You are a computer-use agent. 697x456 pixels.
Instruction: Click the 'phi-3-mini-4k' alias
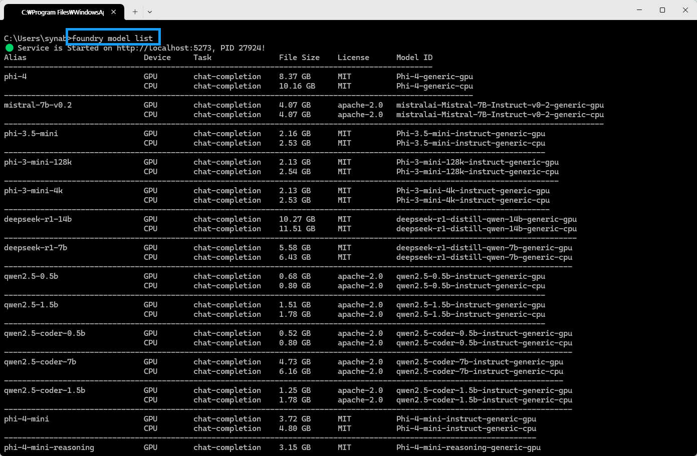tap(34, 191)
